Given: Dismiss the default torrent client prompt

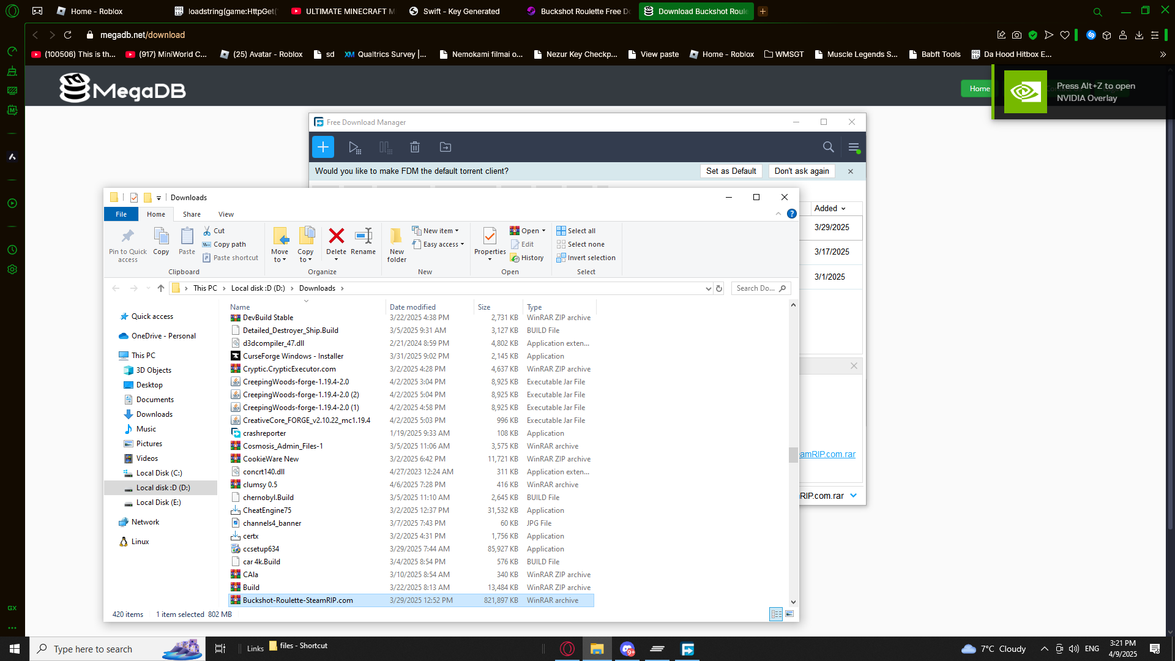Looking at the screenshot, I should click(851, 171).
